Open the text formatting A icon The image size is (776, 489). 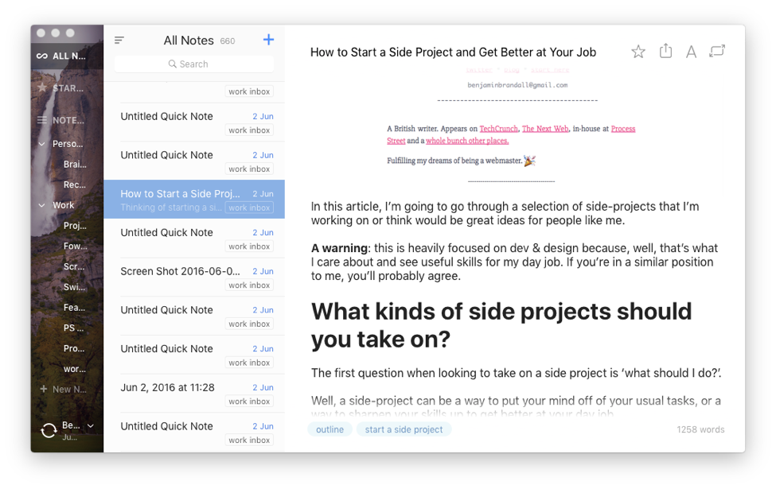pyautogui.click(x=692, y=52)
